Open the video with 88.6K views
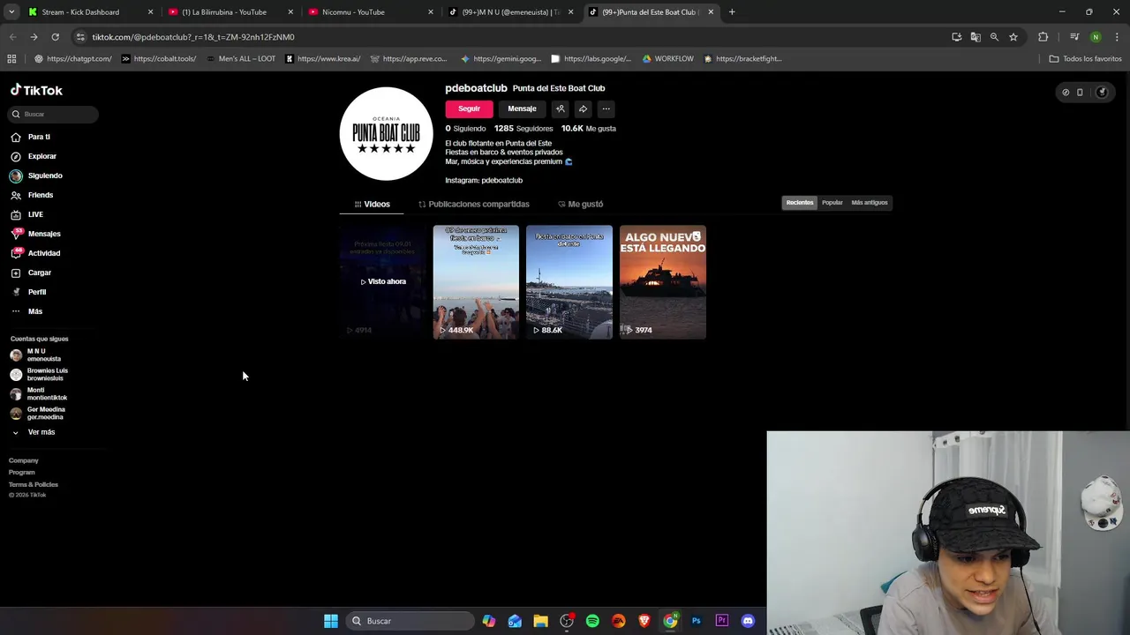1130x635 pixels. (569, 282)
